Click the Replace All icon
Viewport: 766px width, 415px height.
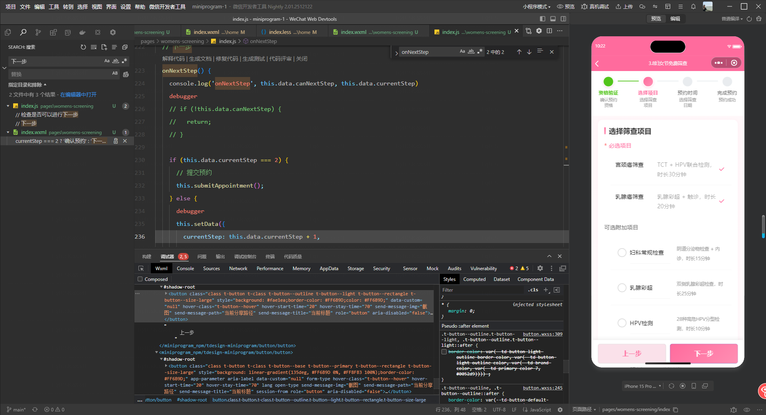(126, 74)
